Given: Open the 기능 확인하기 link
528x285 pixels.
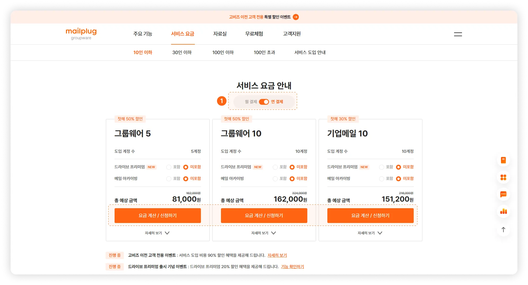Looking at the screenshot, I should pyautogui.click(x=292, y=267).
